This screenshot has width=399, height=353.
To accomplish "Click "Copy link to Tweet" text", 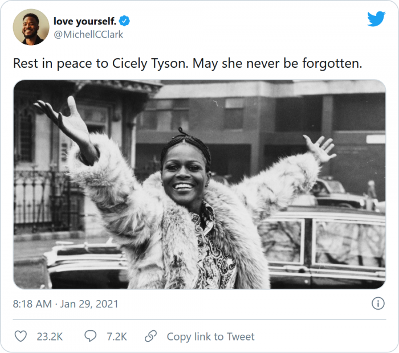I will pyautogui.click(x=210, y=336).
